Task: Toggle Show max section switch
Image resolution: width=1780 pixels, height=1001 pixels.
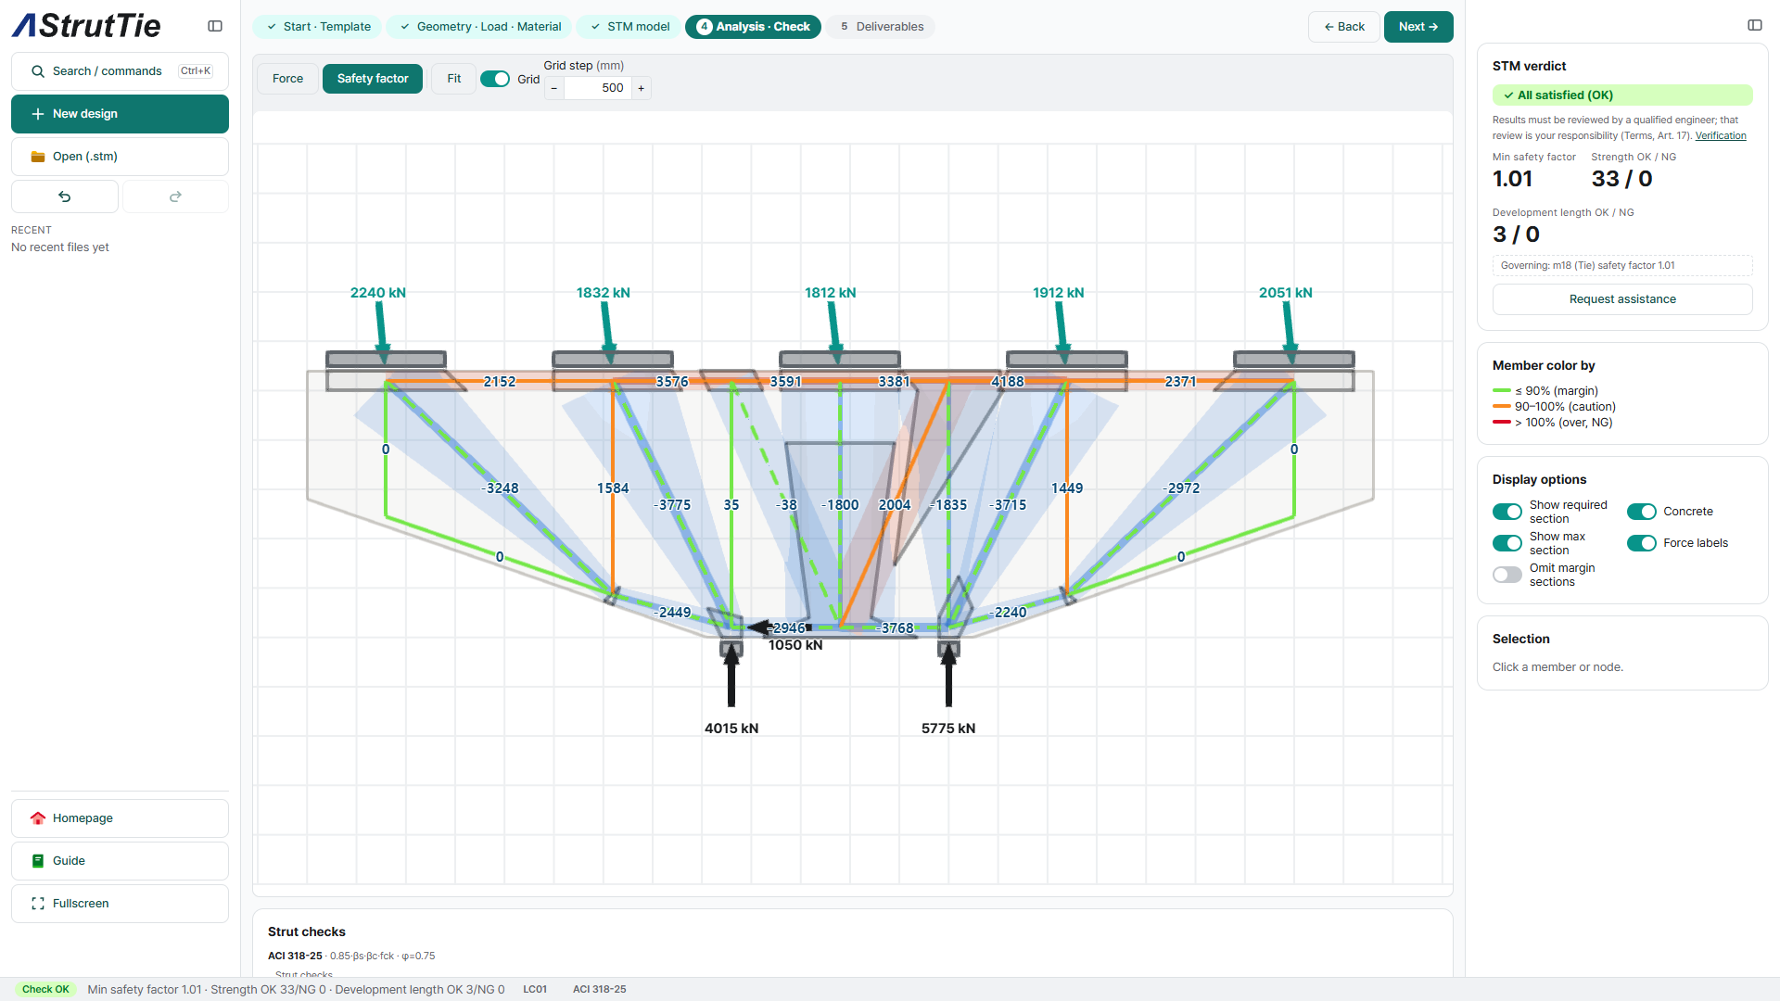Action: pos(1507,543)
